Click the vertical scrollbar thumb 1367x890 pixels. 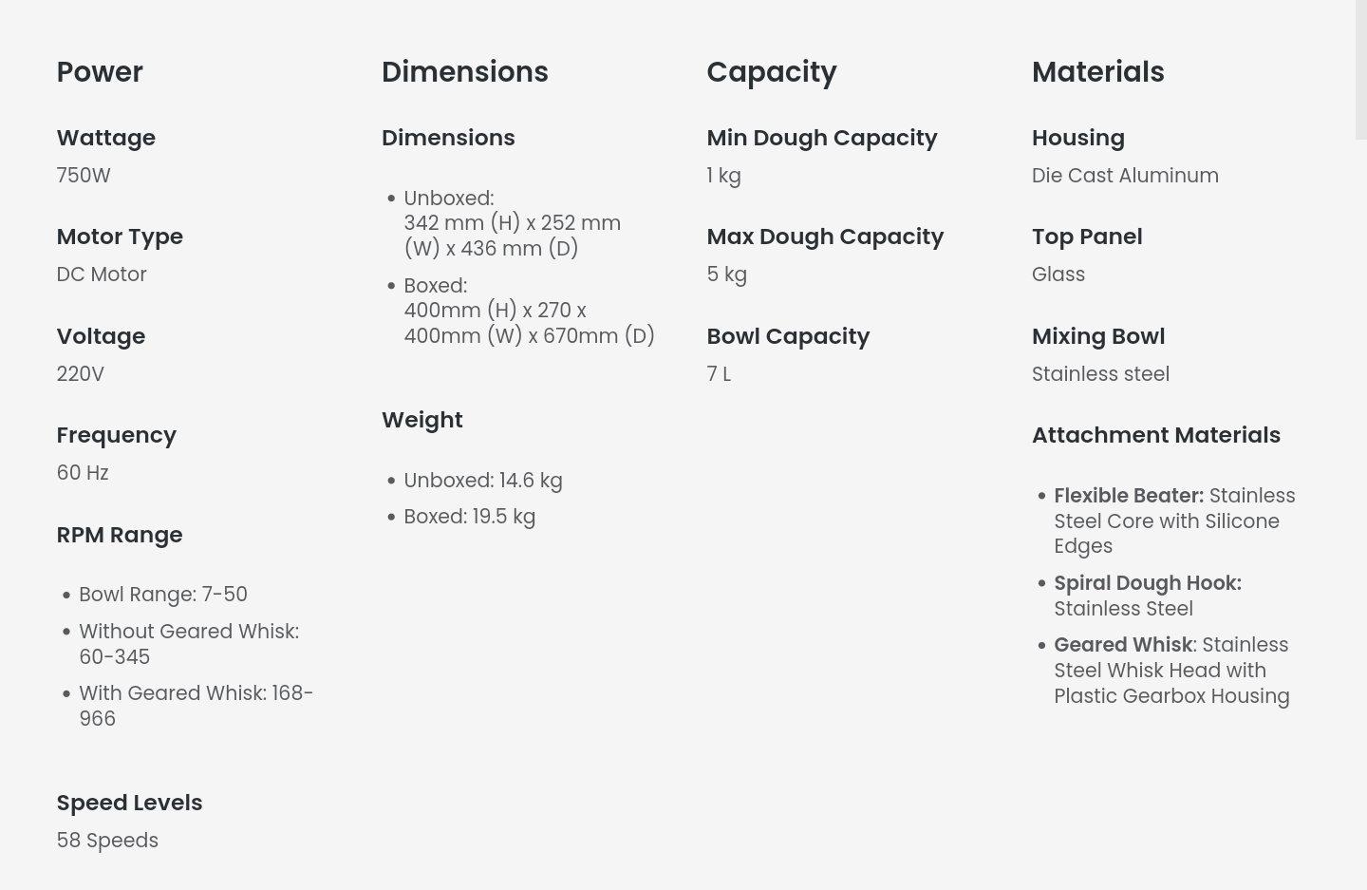(1360, 69)
